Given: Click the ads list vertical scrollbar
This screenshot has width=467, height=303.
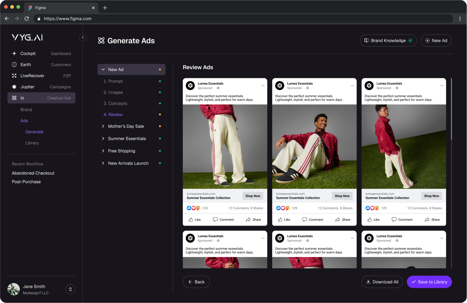Looking at the screenshot, I should coord(451,109).
